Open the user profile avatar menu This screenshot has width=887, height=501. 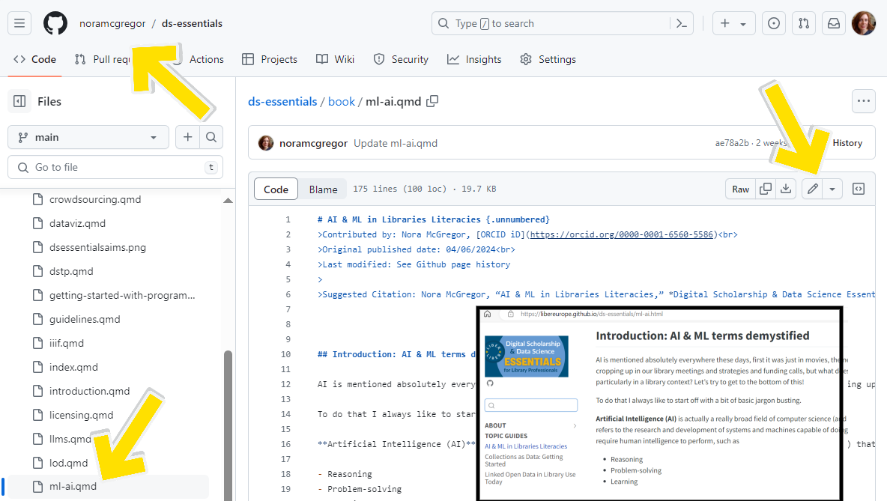tap(863, 23)
